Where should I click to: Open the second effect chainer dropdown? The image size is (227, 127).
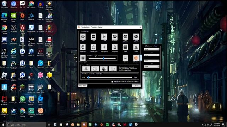point(151,55)
